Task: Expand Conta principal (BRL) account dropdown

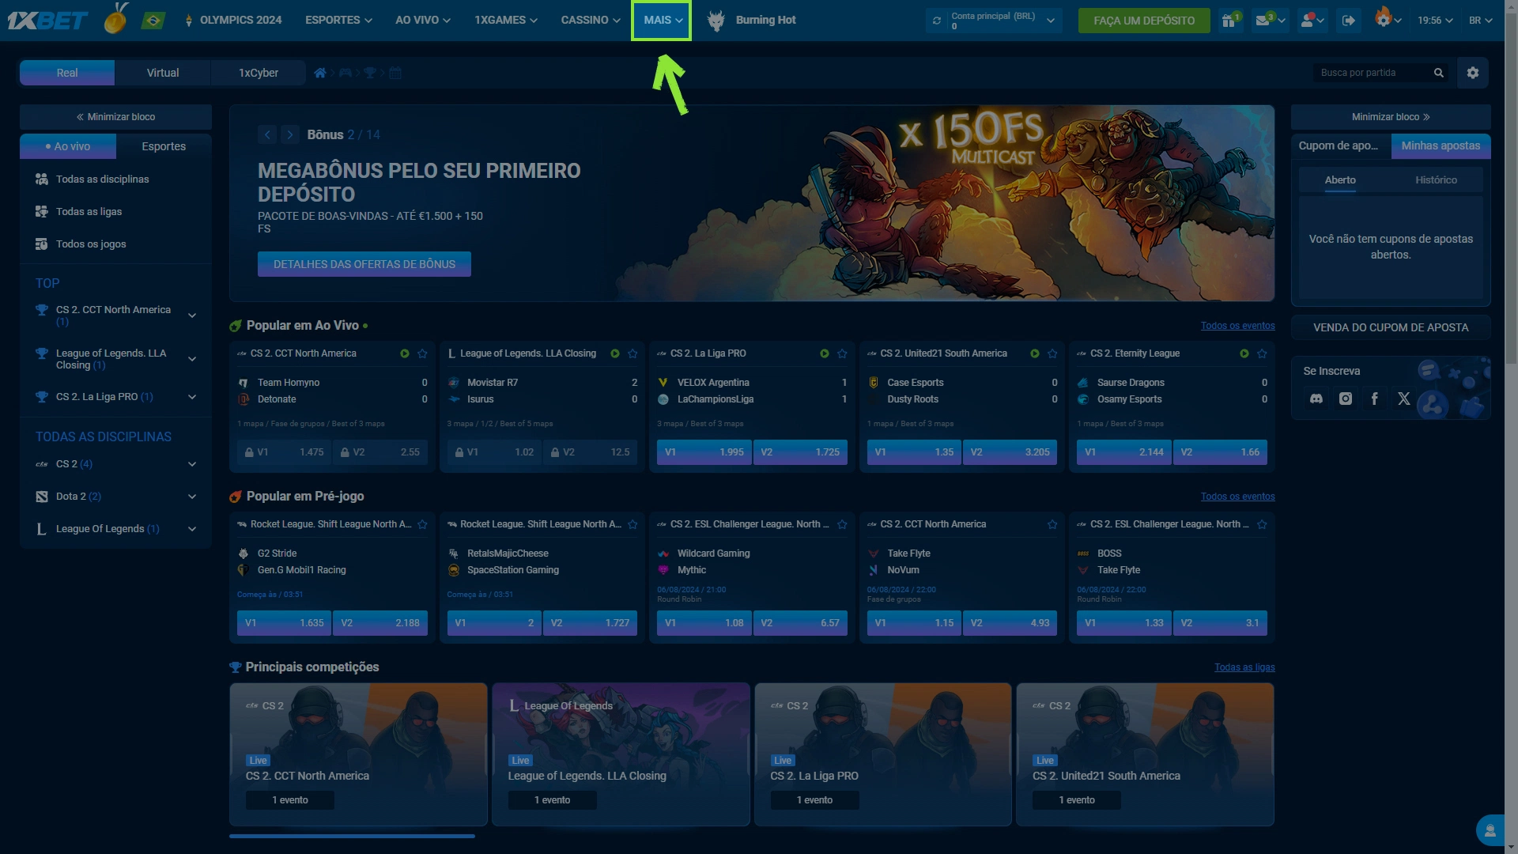Action: tap(1051, 21)
